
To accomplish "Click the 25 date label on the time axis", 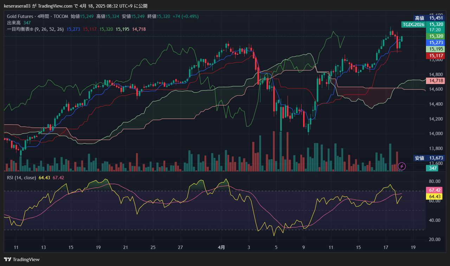I will tap(153, 247).
